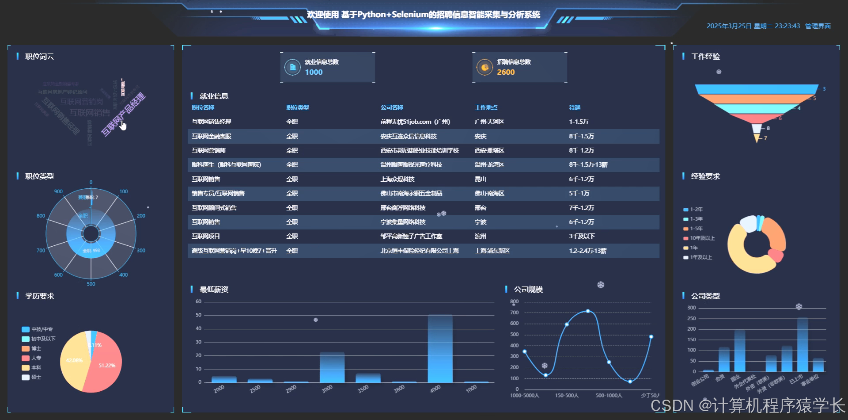Click 互联网顾问式销售 job name
Viewport: 848px width, 420px height.
pos(214,208)
